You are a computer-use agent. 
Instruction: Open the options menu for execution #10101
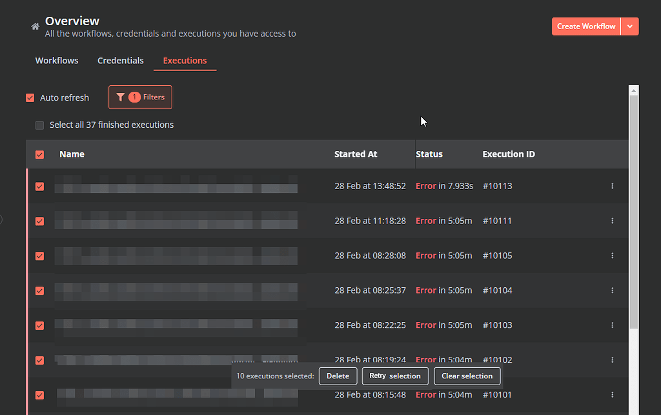pyautogui.click(x=612, y=394)
